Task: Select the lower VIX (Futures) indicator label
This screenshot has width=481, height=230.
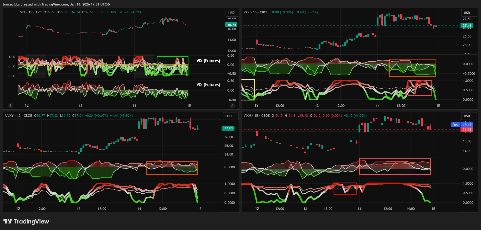Action: [208, 85]
